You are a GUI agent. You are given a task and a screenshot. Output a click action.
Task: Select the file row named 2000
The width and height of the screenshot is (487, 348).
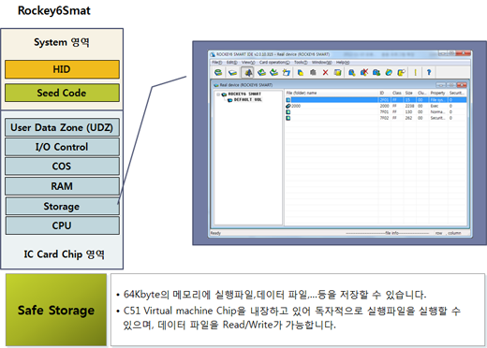tap(376, 106)
